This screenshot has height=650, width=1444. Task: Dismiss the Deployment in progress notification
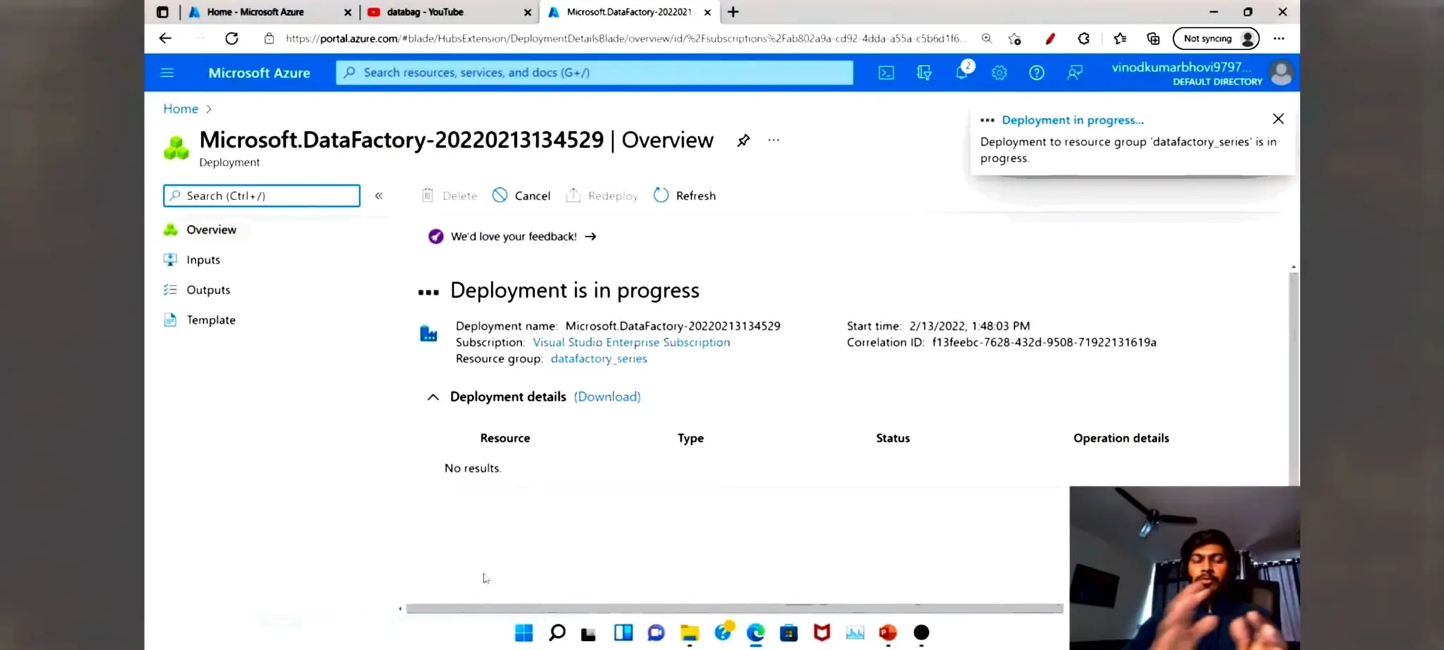pyautogui.click(x=1278, y=119)
